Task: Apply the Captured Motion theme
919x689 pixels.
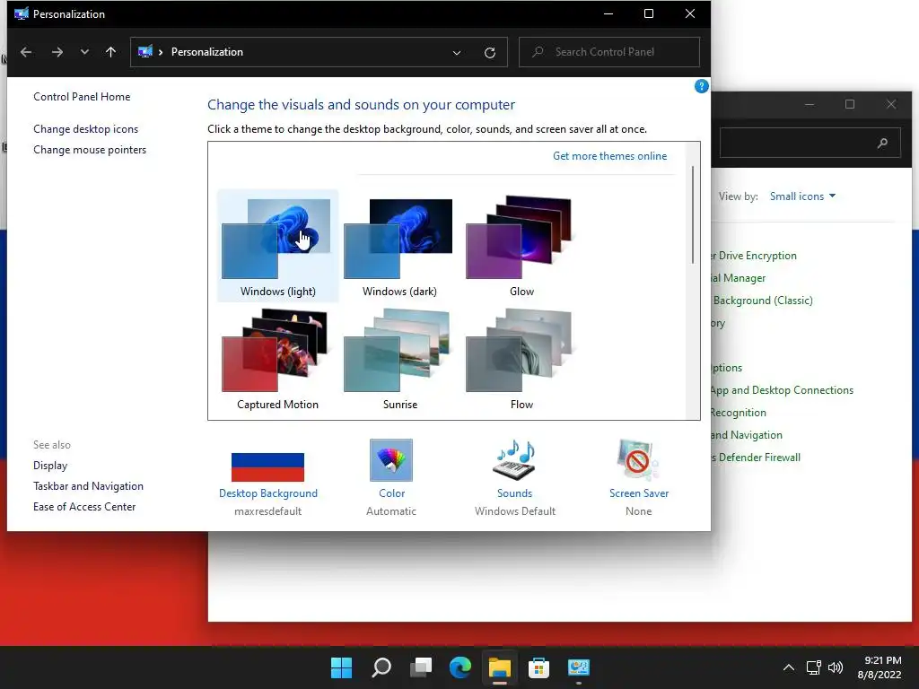Action: tap(278, 359)
